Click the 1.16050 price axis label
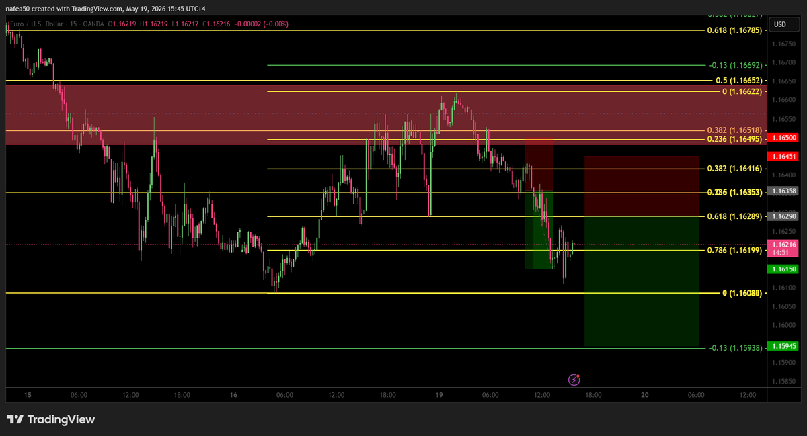Image resolution: width=807 pixels, height=436 pixels. click(x=783, y=306)
